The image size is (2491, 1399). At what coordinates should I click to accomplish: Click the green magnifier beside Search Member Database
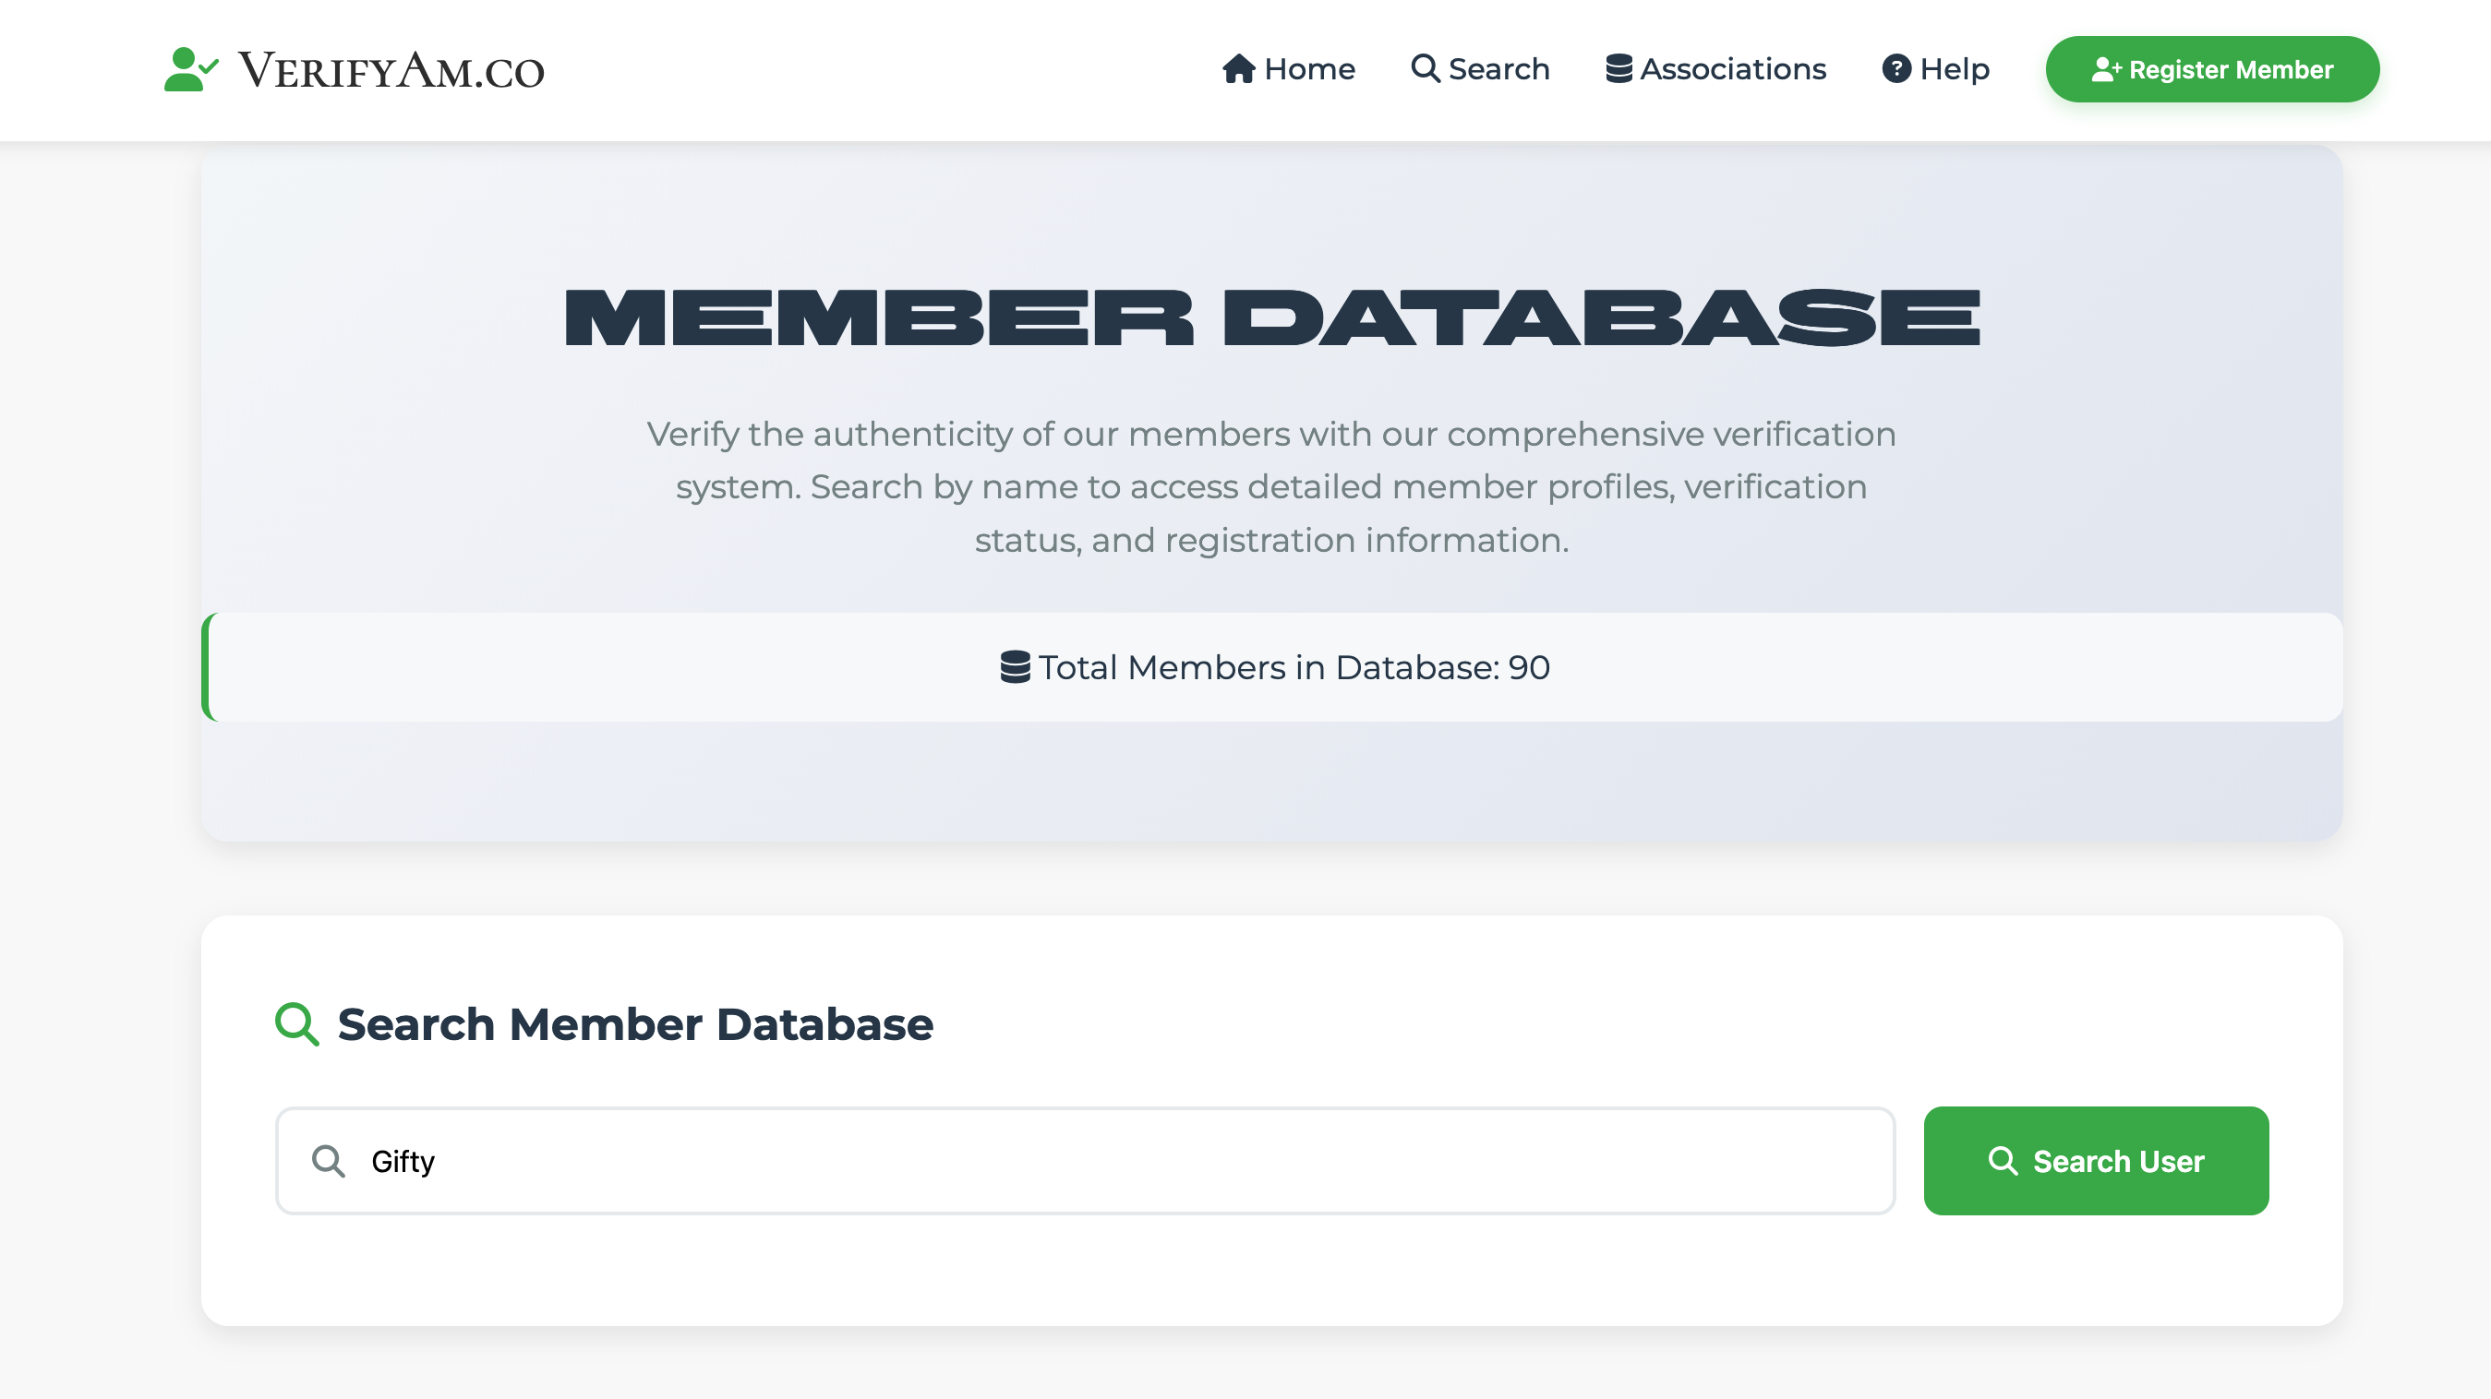click(x=295, y=1023)
